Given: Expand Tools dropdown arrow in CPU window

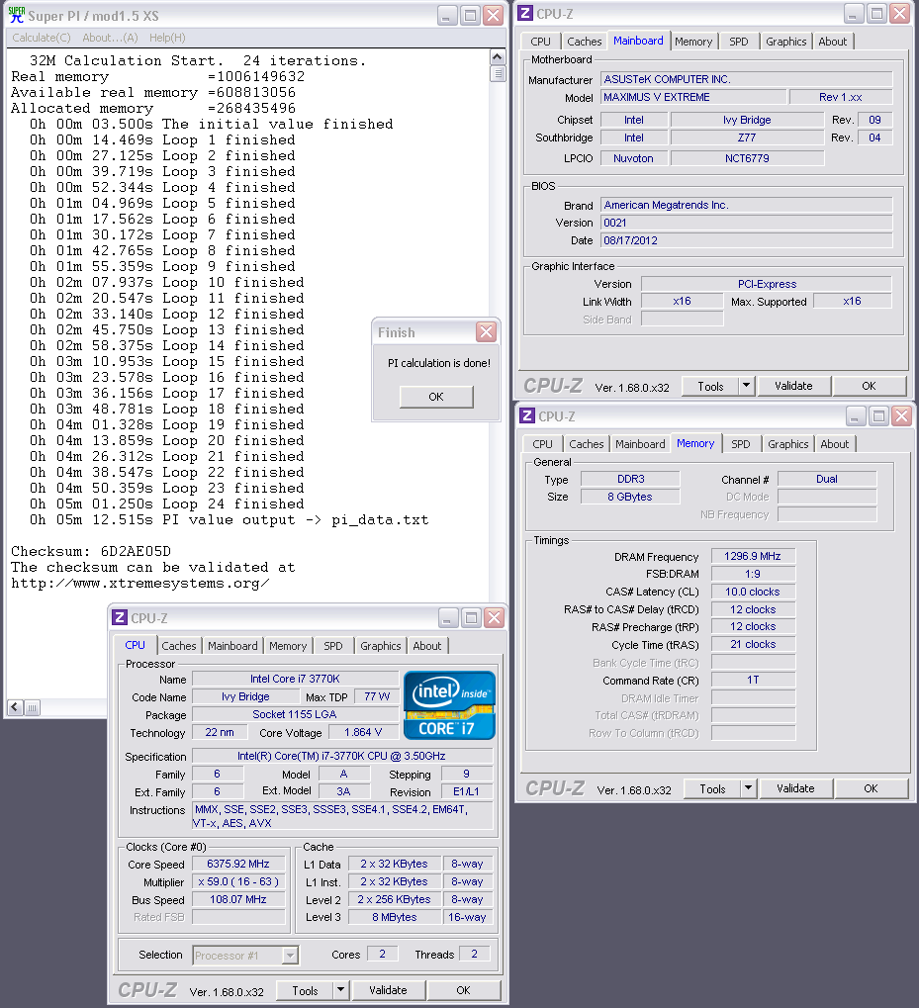Looking at the screenshot, I should pyautogui.click(x=340, y=990).
